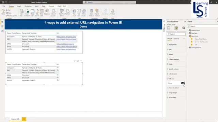The image size is (218, 122).
Task: Switch to Model view in left sidebar
Action: (2, 31)
